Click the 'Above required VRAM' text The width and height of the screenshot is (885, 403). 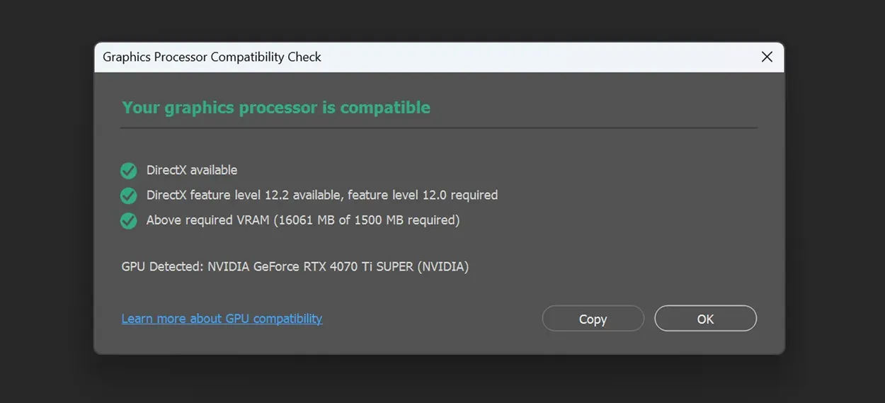click(x=208, y=220)
